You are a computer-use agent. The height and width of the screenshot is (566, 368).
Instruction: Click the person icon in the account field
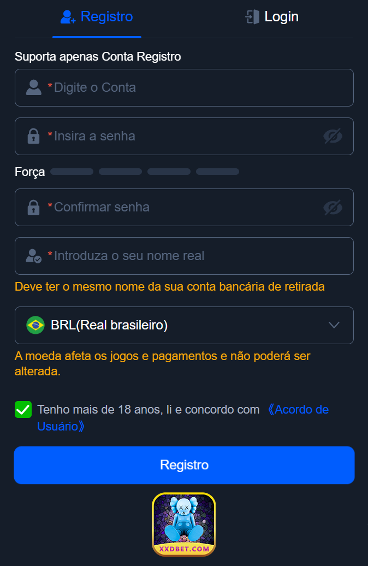[33, 87]
